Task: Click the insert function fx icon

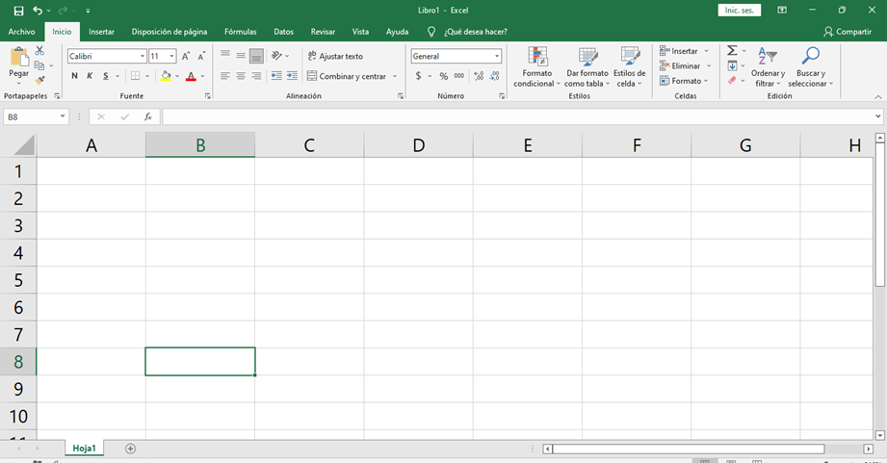Action: 147,116
